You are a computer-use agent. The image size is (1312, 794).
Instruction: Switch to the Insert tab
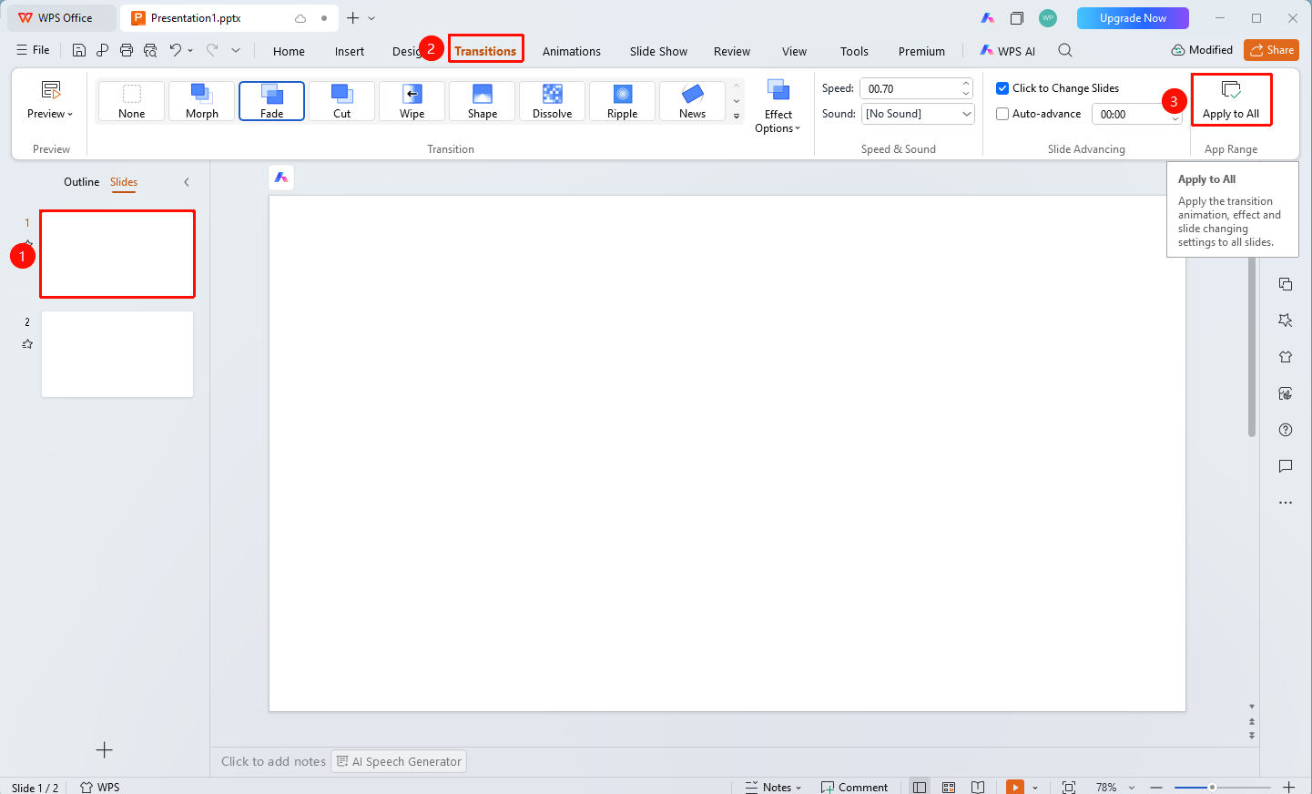350,51
